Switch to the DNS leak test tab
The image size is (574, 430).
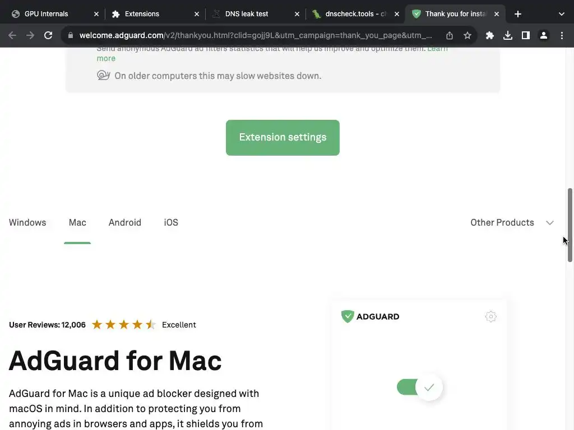tap(256, 14)
